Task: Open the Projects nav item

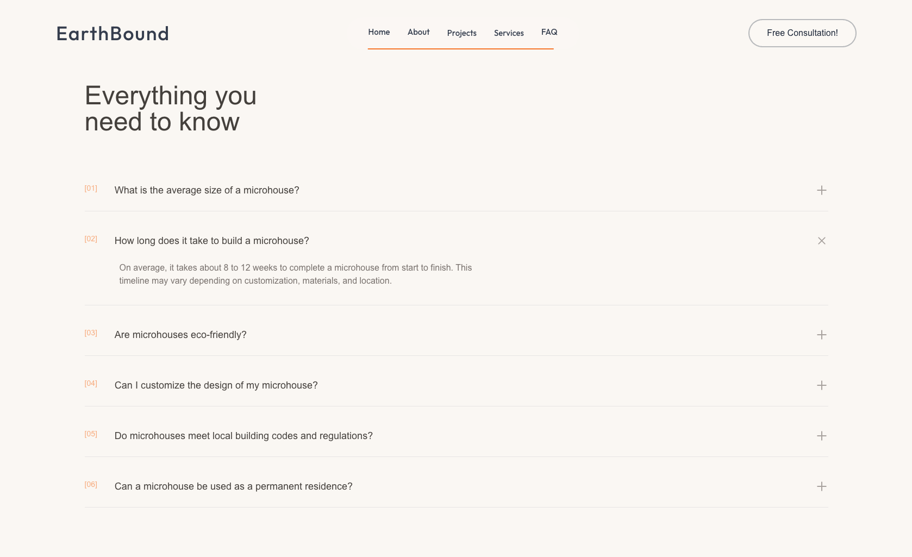Action: [461, 33]
